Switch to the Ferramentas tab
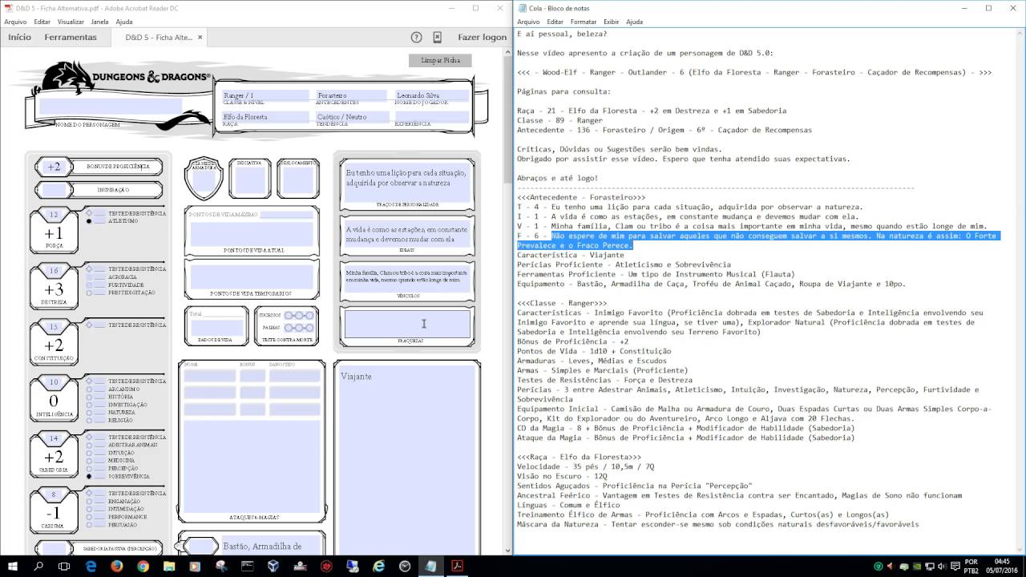The height and width of the screenshot is (577, 1026). pyautogui.click(x=71, y=37)
